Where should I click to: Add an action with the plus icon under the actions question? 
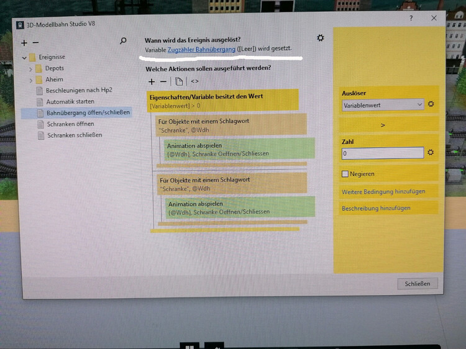pyautogui.click(x=152, y=82)
